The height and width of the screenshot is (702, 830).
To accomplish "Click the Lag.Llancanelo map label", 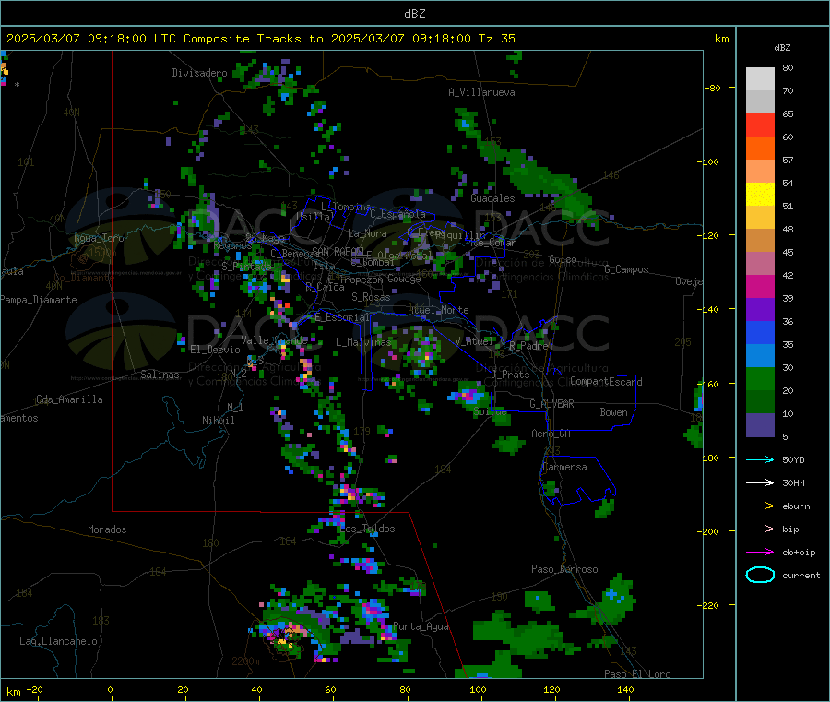I will [x=59, y=641].
